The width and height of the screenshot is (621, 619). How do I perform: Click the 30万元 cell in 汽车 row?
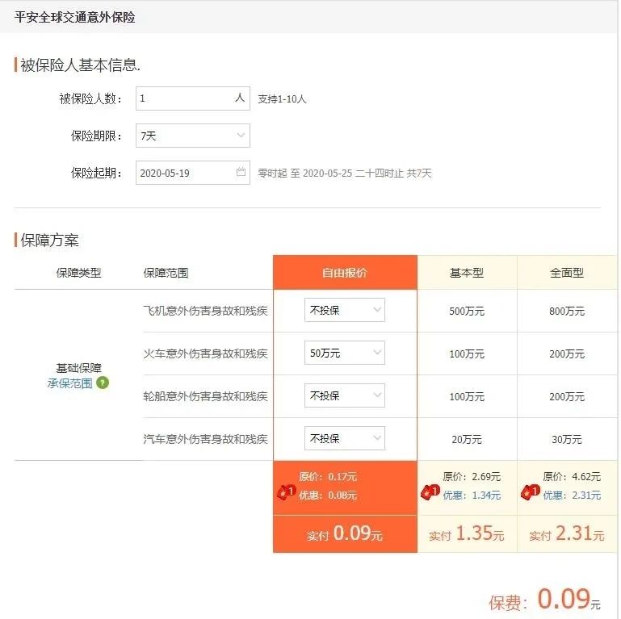click(x=567, y=439)
